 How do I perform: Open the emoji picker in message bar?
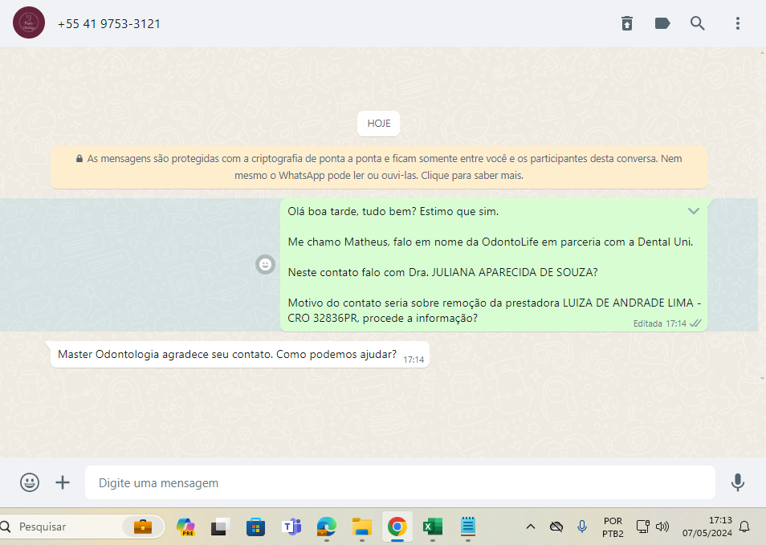point(30,482)
